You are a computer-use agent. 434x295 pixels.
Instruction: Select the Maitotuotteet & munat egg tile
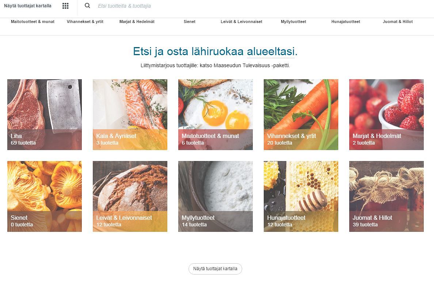tap(215, 115)
